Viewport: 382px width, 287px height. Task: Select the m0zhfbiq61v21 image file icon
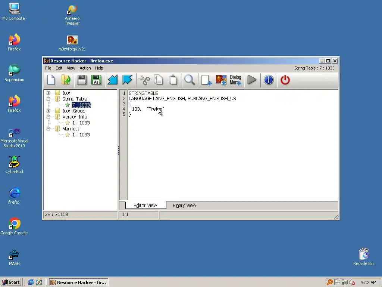(x=72, y=43)
